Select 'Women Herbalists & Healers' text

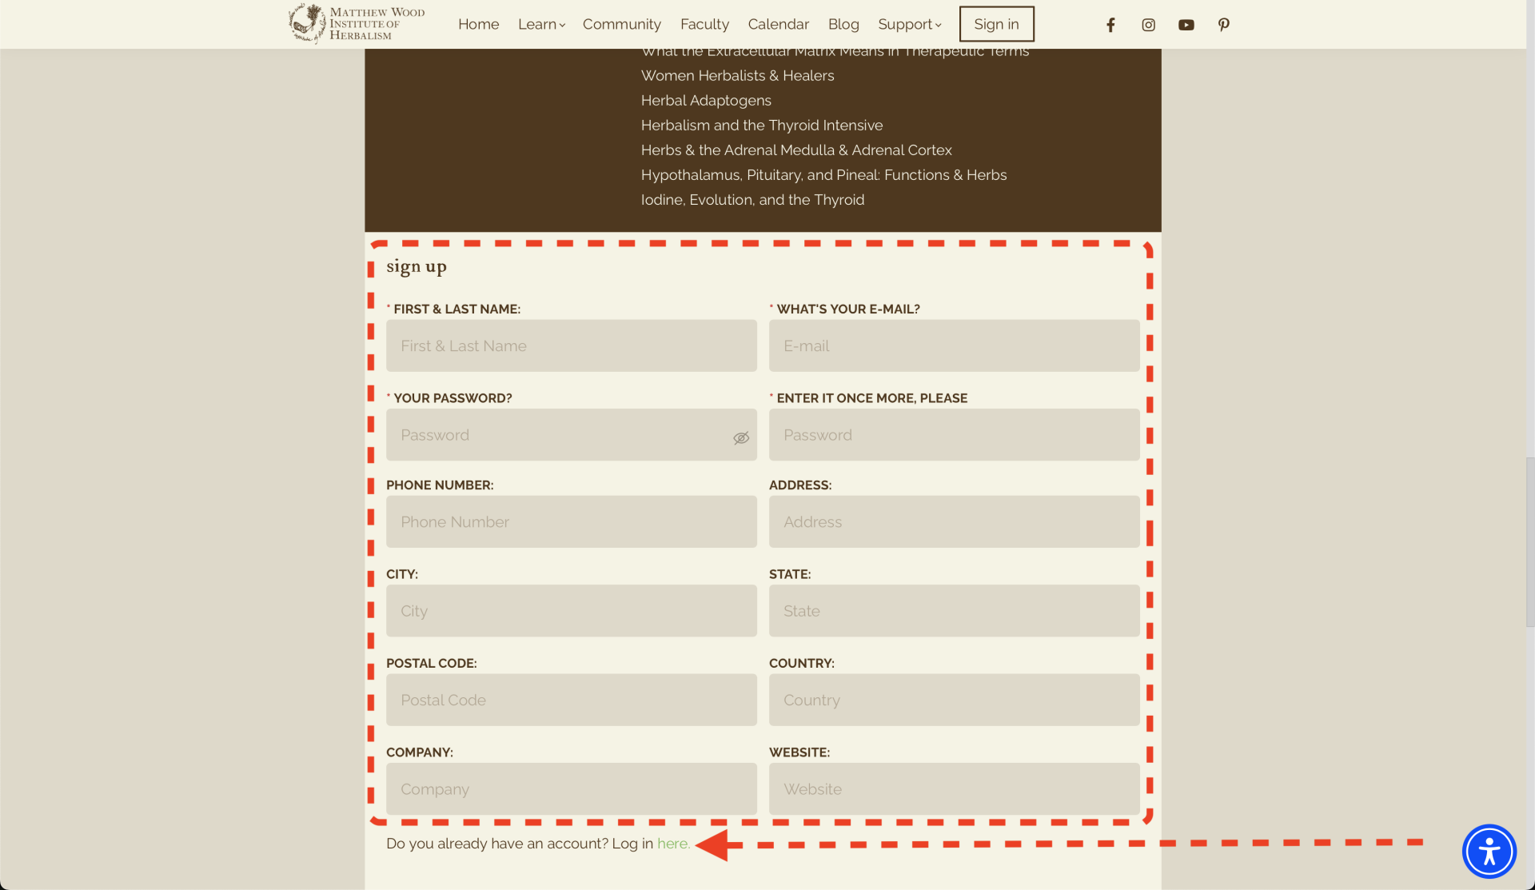tap(737, 75)
